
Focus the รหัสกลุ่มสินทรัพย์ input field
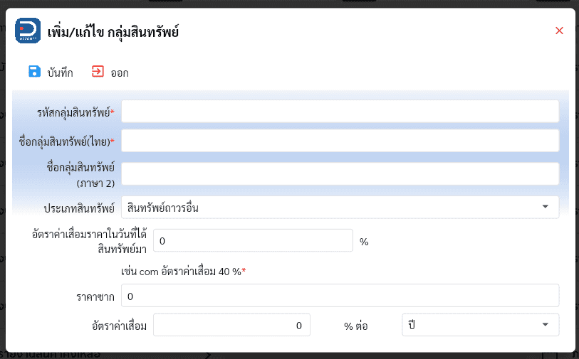(340, 112)
